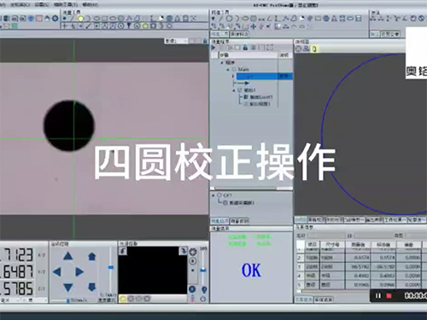
Task: Click the circle tool in construction toolbar
Action: [229, 19]
